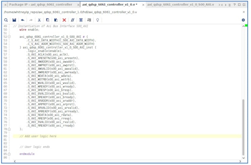Click the '// Add user logic here' line

click(x=38, y=136)
